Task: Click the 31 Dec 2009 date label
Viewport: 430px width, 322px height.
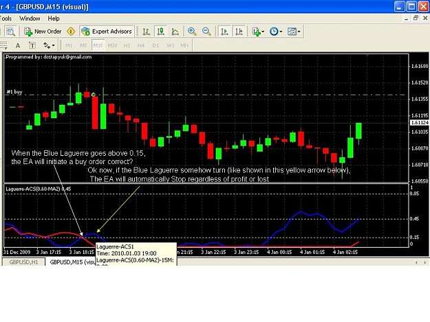Action: (x=17, y=252)
